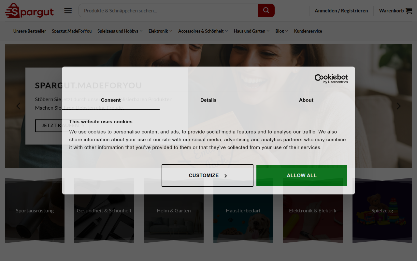Screen dimensions: 417x261
Task: Focus the product search field
Action: (168, 10)
